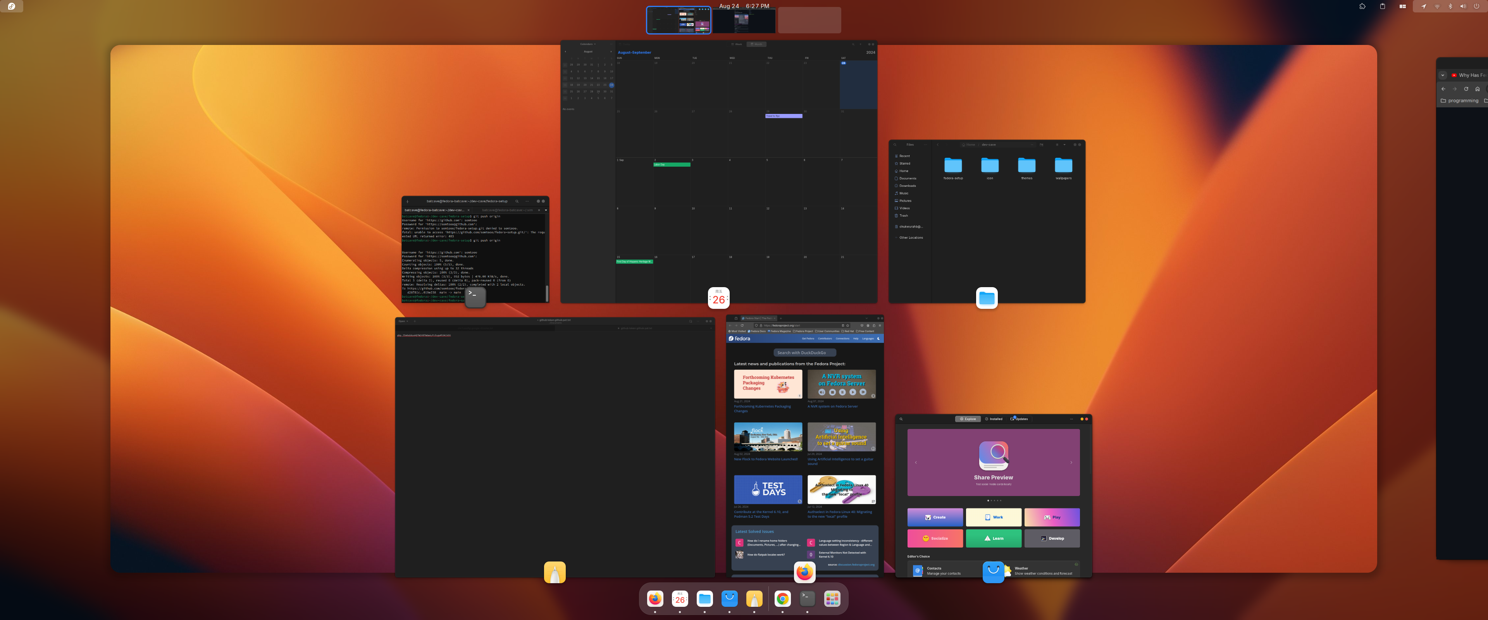Launch Software store from the dock
The image size is (1488, 620).
[x=730, y=599]
